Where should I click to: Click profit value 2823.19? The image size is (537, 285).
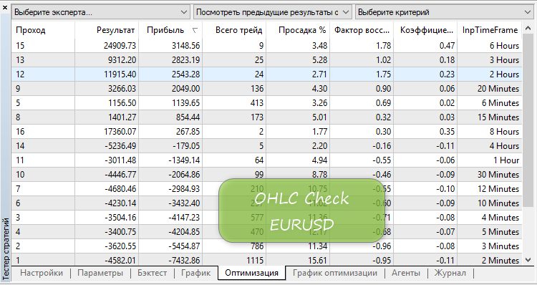[x=185, y=60]
